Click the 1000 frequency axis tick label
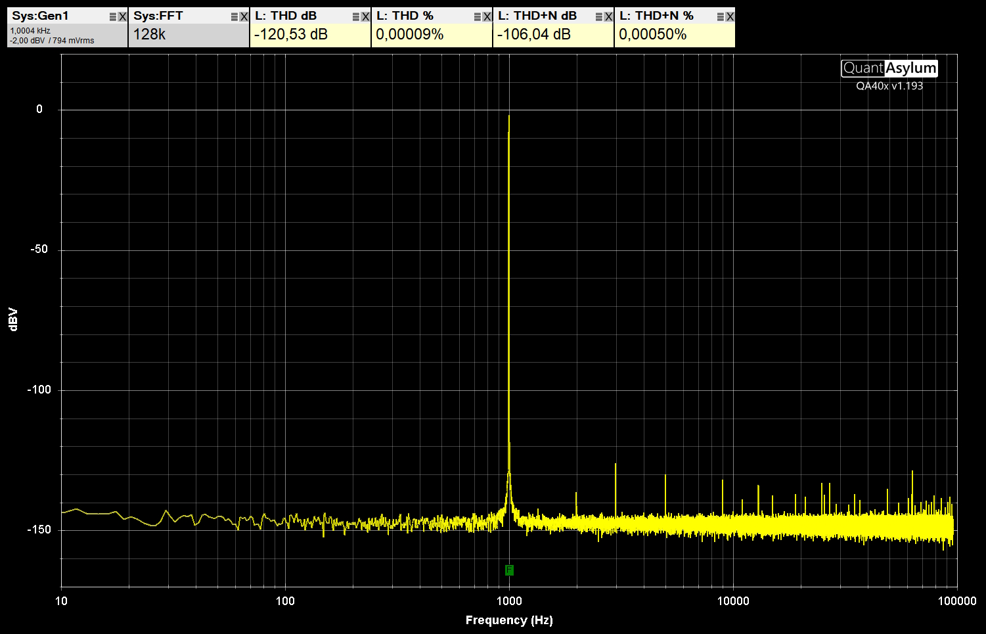986x634 pixels. (509, 600)
